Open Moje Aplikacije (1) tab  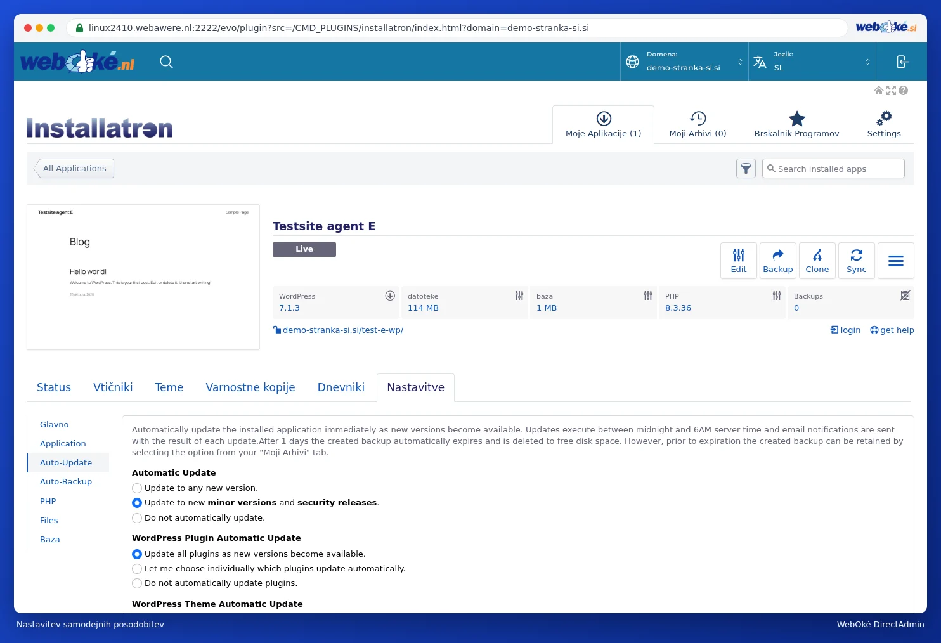[x=604, y=125]
